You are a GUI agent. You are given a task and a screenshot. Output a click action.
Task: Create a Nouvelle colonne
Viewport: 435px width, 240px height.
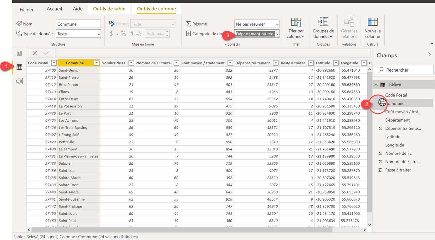click(372, 28)
